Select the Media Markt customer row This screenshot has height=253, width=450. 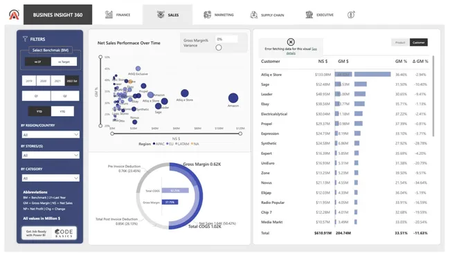[x=344, y=222]
